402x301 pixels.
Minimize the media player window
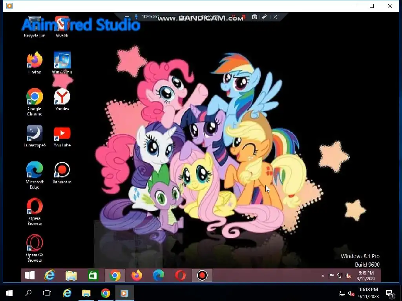coord(354,6)
